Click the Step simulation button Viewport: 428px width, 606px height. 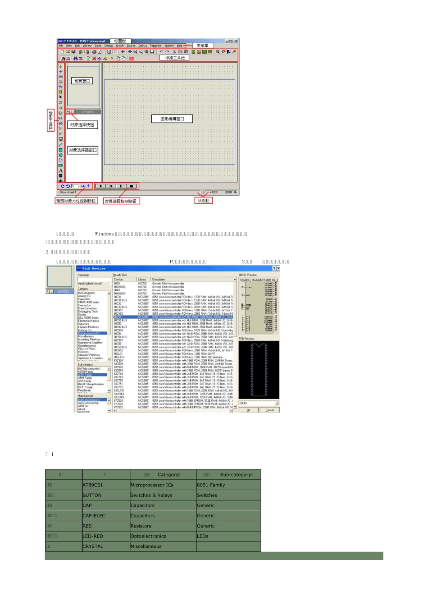[x=111, y=186]
